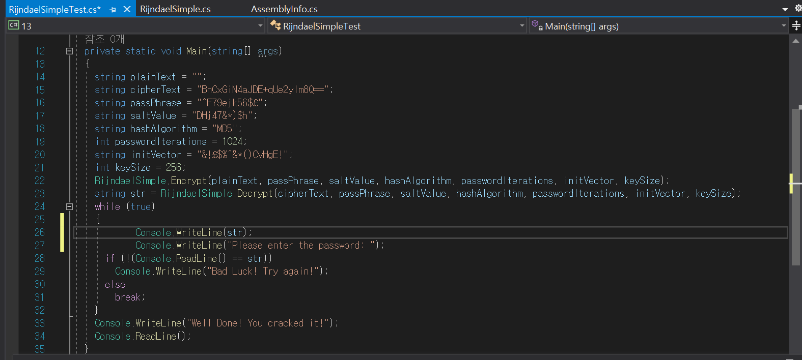Viewport: 802px width, 360px height.
Task: Switch to RijndaelSimple.cs tab
Action: point(175,9)
